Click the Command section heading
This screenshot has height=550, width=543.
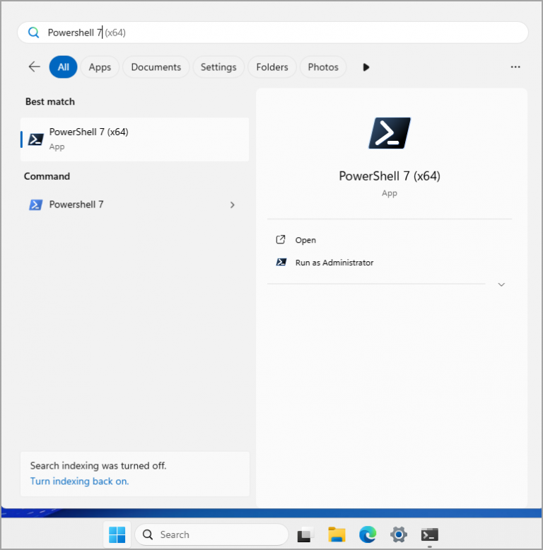47,176
